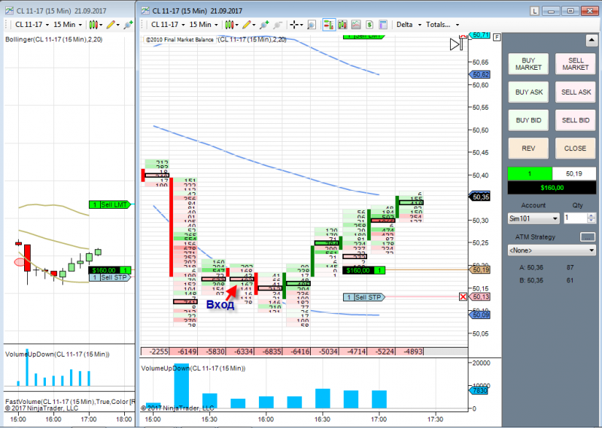Decrease Qty with the down stepper arrow
This screenshot has width=602, height=428.
[591, 222]
